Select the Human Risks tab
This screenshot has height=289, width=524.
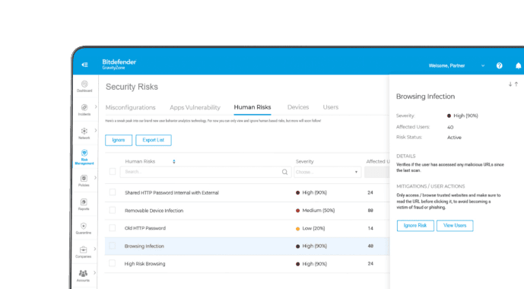coord(252,107)
